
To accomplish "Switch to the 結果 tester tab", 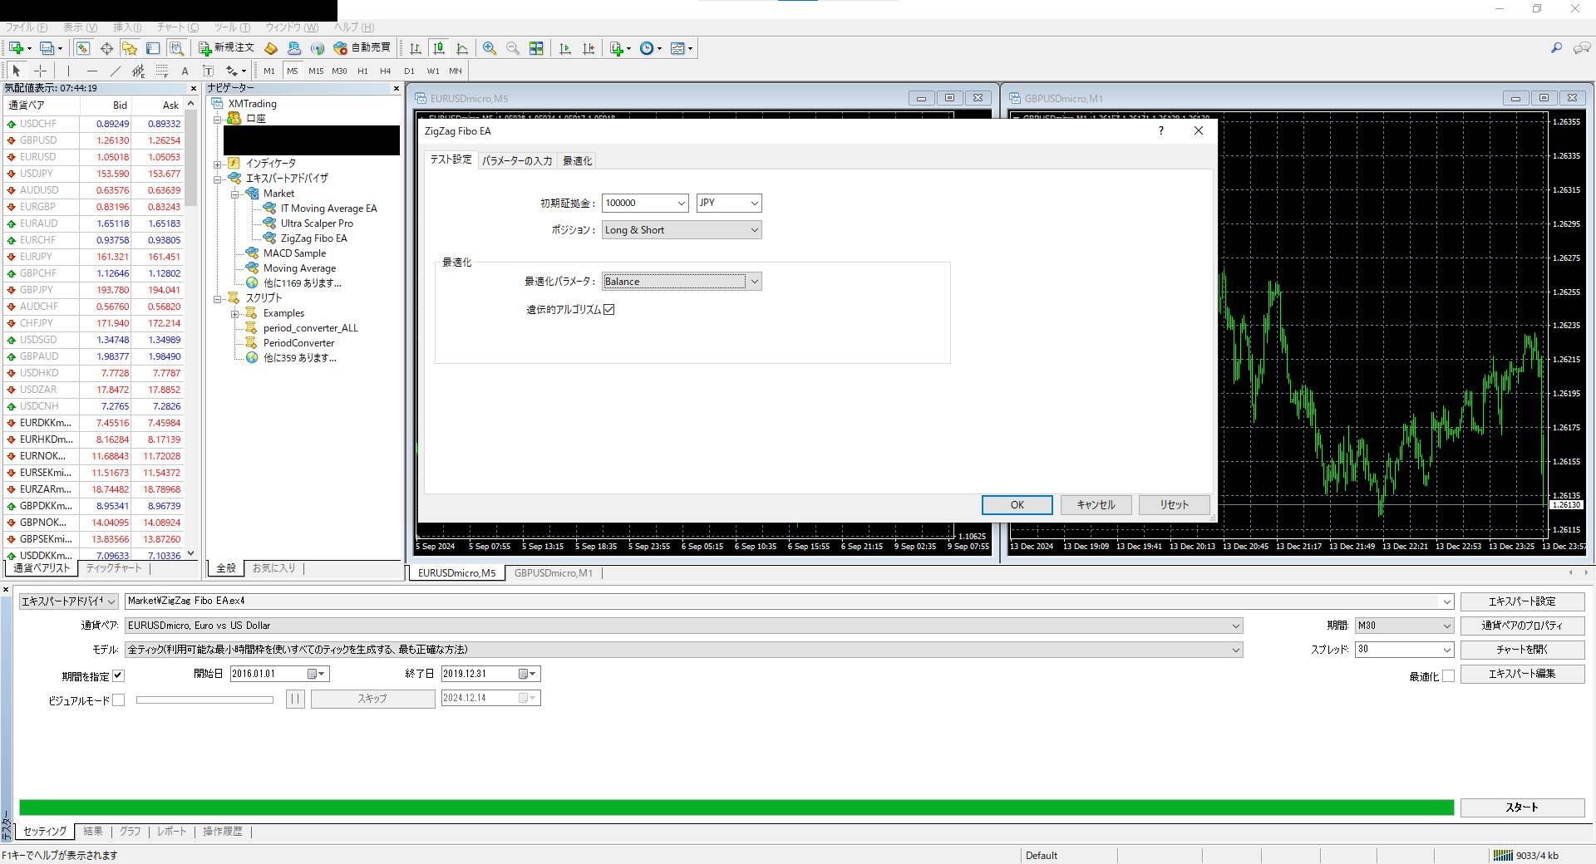I will pos(93,831).
